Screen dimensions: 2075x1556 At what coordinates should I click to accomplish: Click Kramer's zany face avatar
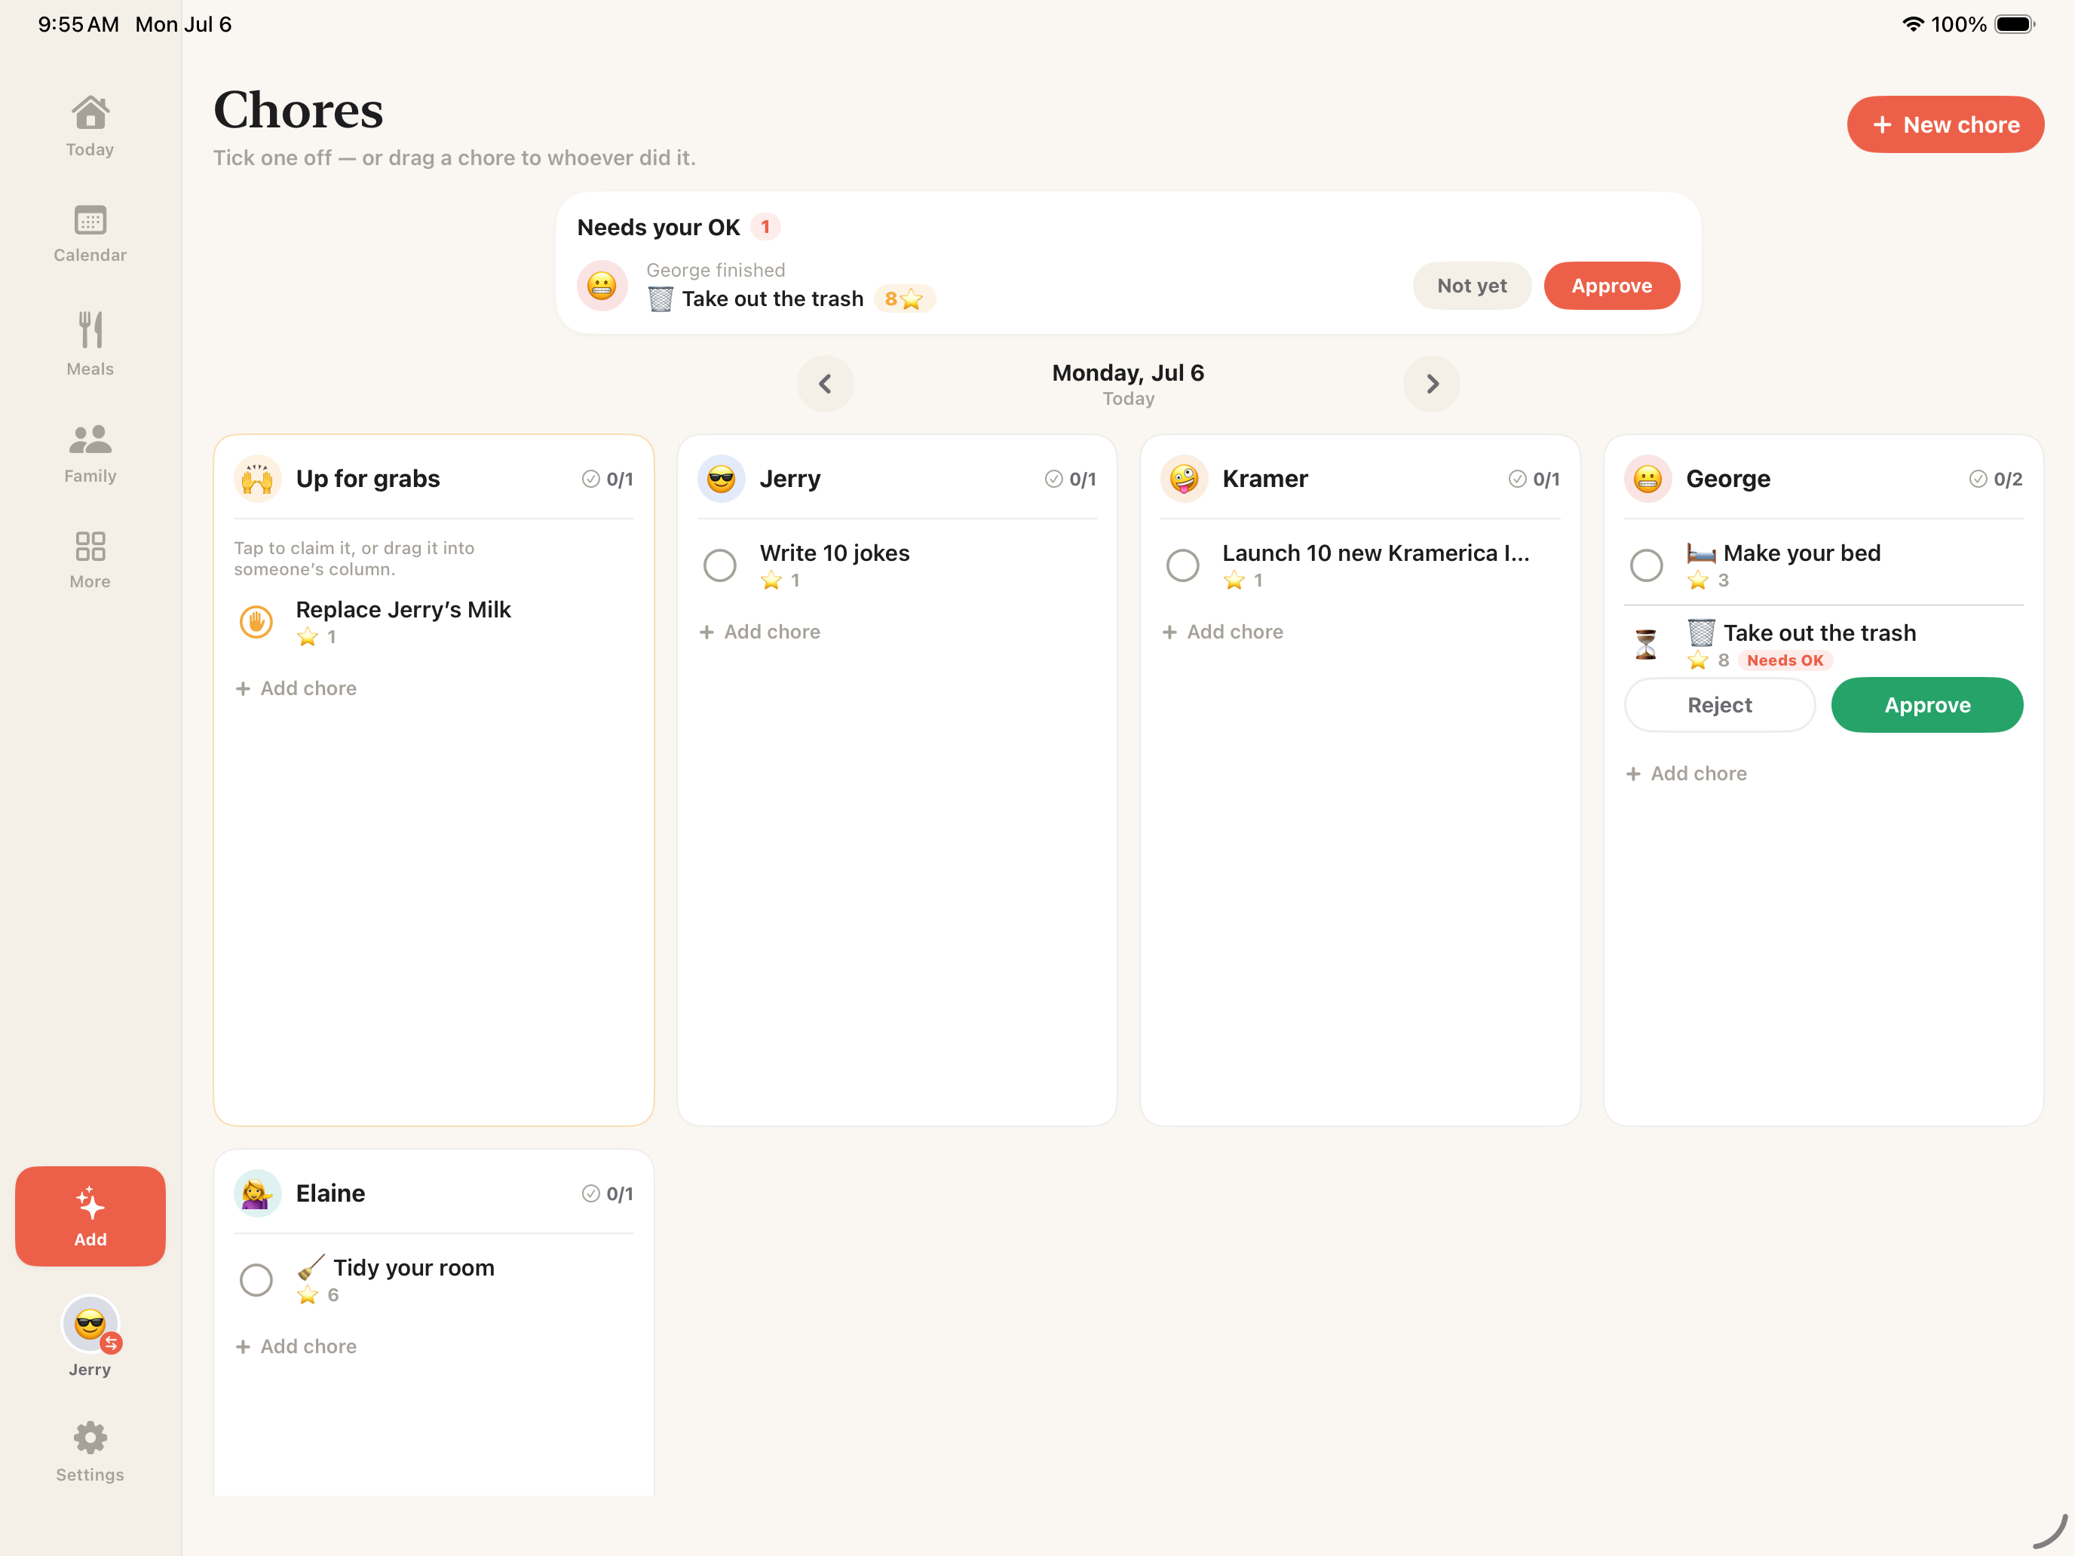[x=1184, y=479]
